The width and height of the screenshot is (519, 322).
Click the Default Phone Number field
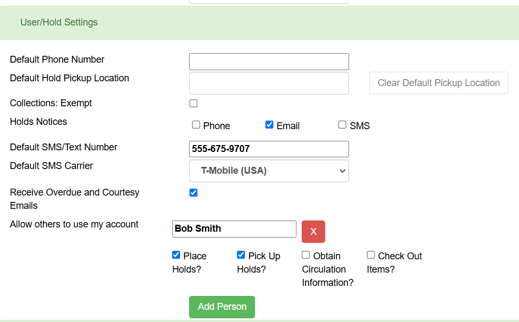click(x=269, y=62)
